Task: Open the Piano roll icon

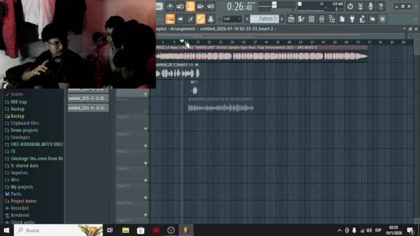Action: click(301, 19)
